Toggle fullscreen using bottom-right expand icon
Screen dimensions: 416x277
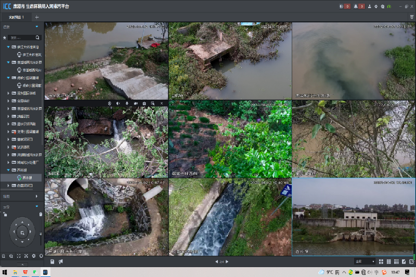tap(411, 261)
